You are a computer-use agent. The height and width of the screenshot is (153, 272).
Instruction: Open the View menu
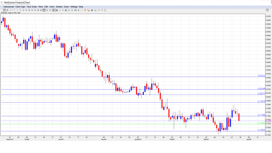coord(41,6)
